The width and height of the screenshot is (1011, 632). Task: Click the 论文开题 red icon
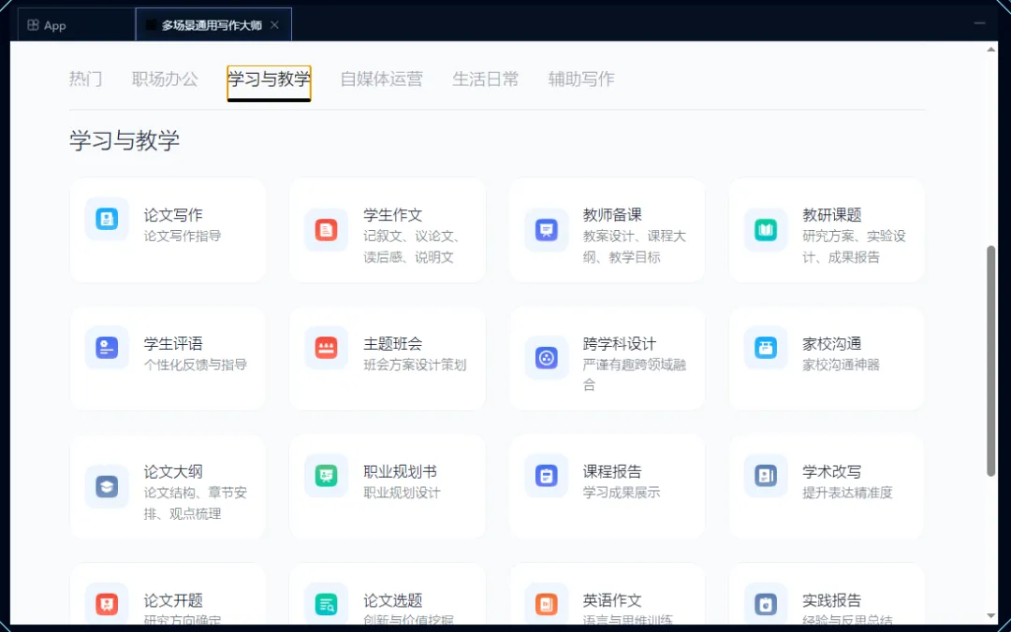coord(107,604)
